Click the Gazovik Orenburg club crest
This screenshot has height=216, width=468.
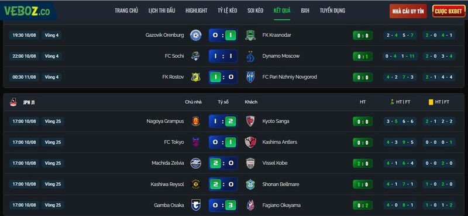pyautogui.click(x=196, y=35)
